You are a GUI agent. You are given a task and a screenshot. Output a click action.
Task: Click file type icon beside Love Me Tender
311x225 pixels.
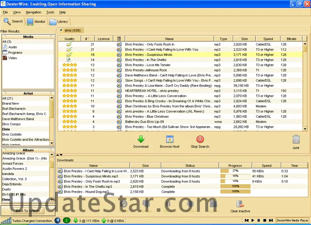[x=119, y=65]
